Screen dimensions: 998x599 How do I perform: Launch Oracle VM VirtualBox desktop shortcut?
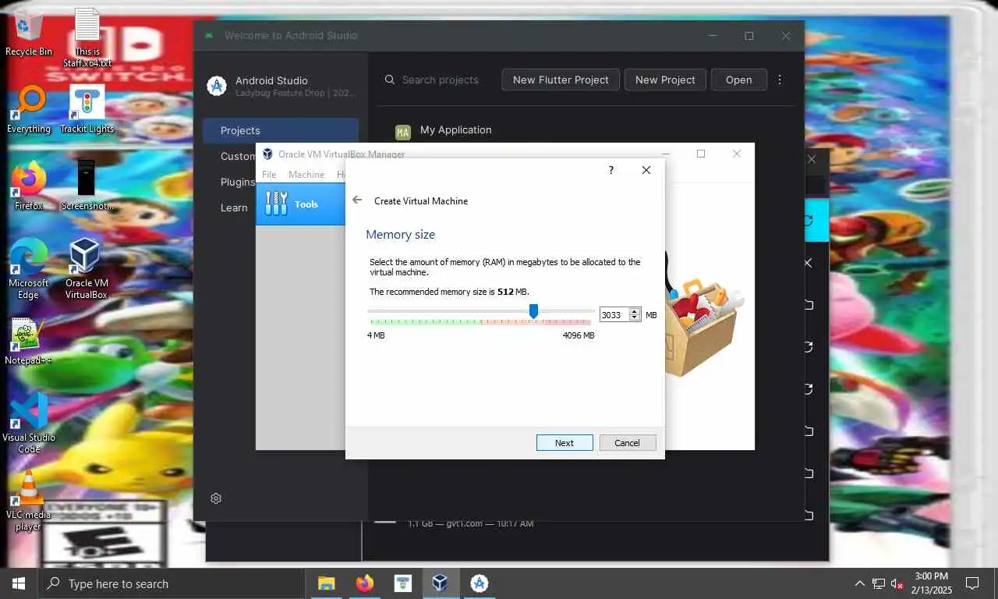(x=86, y=268)
